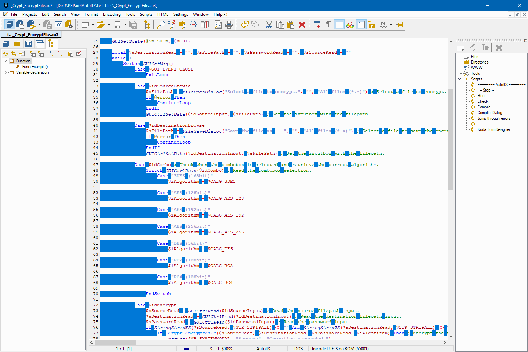Toggle the padlock read-only button

[x=371, y=25]
